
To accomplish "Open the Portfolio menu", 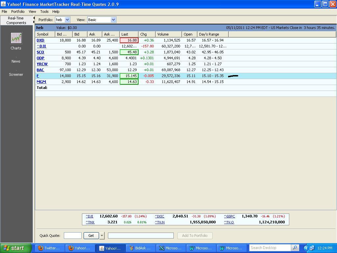I will coord(18,12).
